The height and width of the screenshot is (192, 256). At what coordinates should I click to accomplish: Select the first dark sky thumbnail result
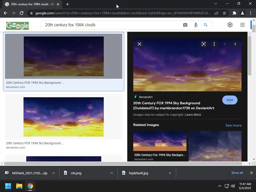coord(64,56)
